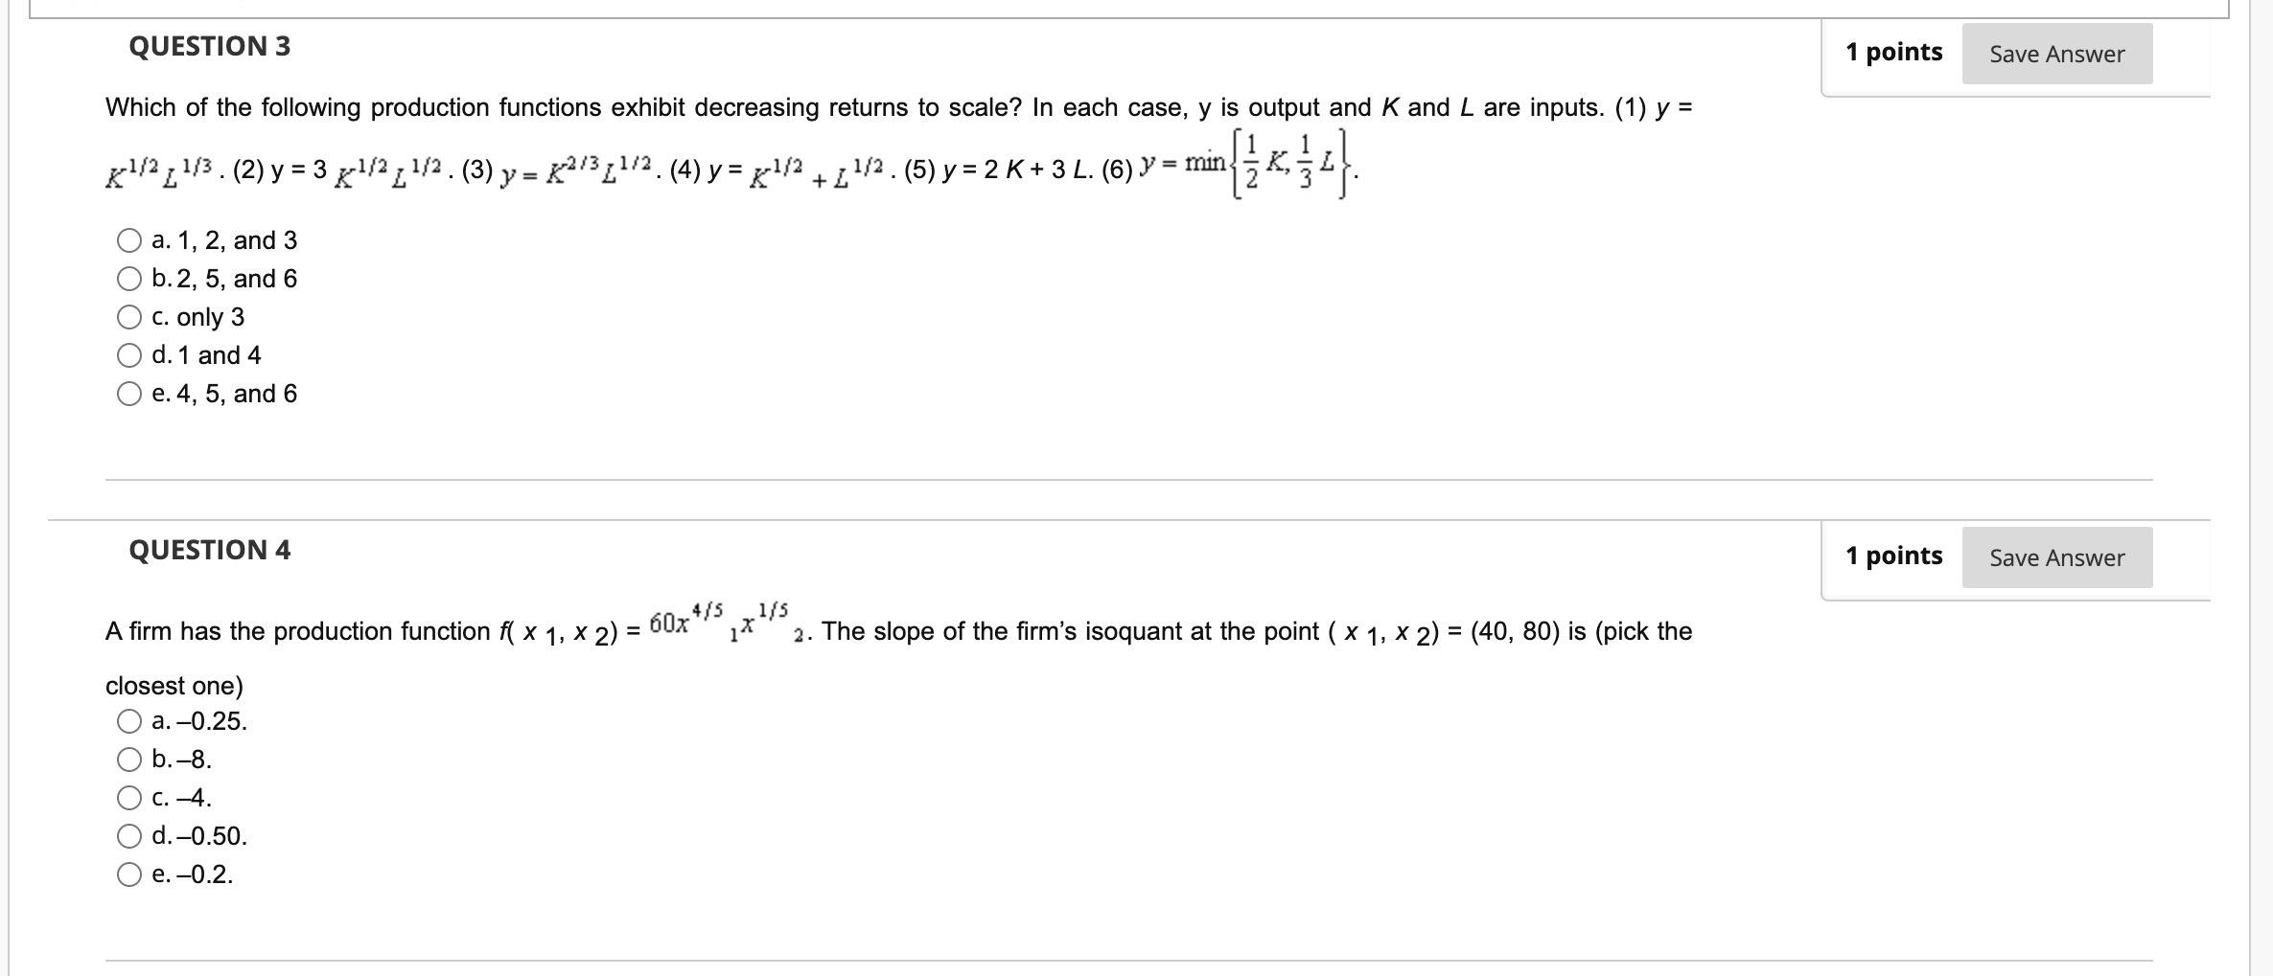Select answer b "2, 5, and 6" for Question 3

(129, 279)
